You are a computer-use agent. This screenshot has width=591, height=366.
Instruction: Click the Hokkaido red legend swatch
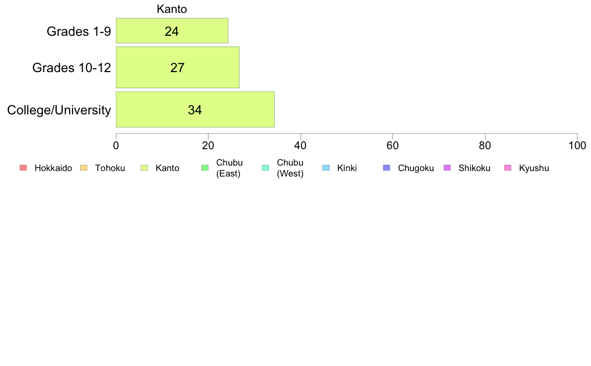pos(23,168)
